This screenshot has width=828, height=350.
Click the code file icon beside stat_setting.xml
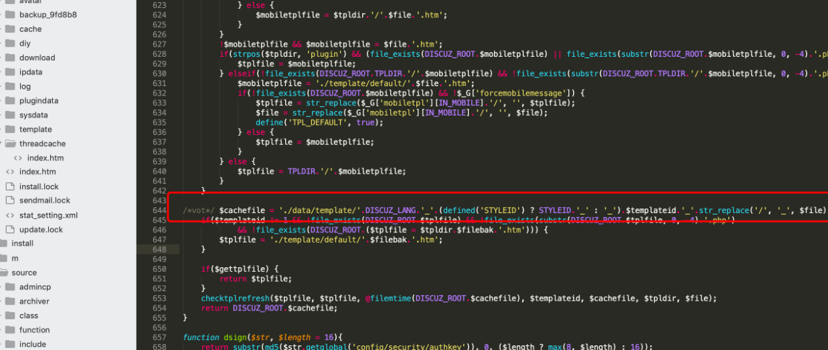point(9,215)
